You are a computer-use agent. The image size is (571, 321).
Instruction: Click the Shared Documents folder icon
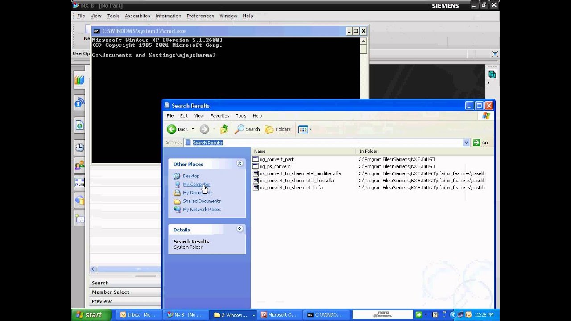[x=177, y=201]
